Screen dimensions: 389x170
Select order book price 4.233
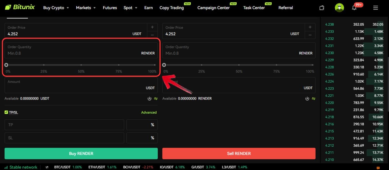[x=329, y=32]
